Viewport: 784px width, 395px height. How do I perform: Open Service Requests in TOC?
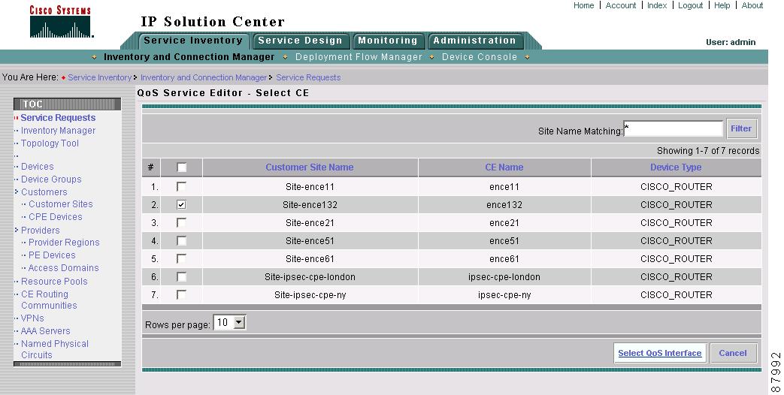(58, 118)
